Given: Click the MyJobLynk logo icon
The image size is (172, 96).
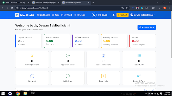Looking at the screenshot, I should pyautogui.click(x=17, y=15).
